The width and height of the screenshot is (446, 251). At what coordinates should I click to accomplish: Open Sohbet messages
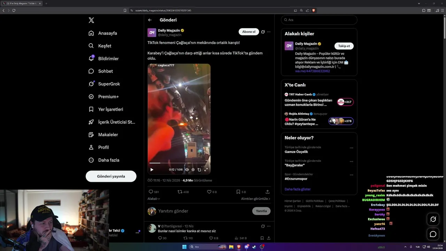click(x=101, y=71)
